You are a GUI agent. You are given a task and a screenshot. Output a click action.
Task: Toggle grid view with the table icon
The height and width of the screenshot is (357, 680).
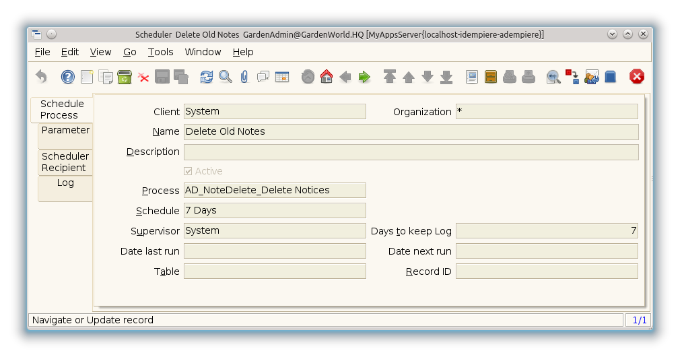click(282, 77)
